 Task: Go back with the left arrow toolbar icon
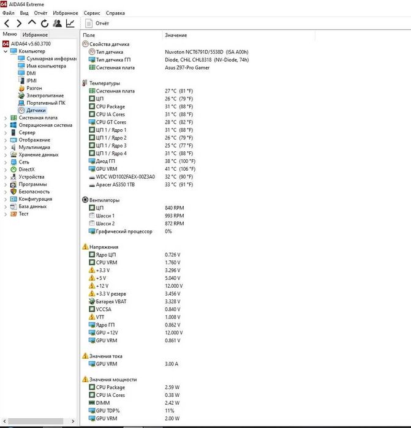[x=7, y=23]
